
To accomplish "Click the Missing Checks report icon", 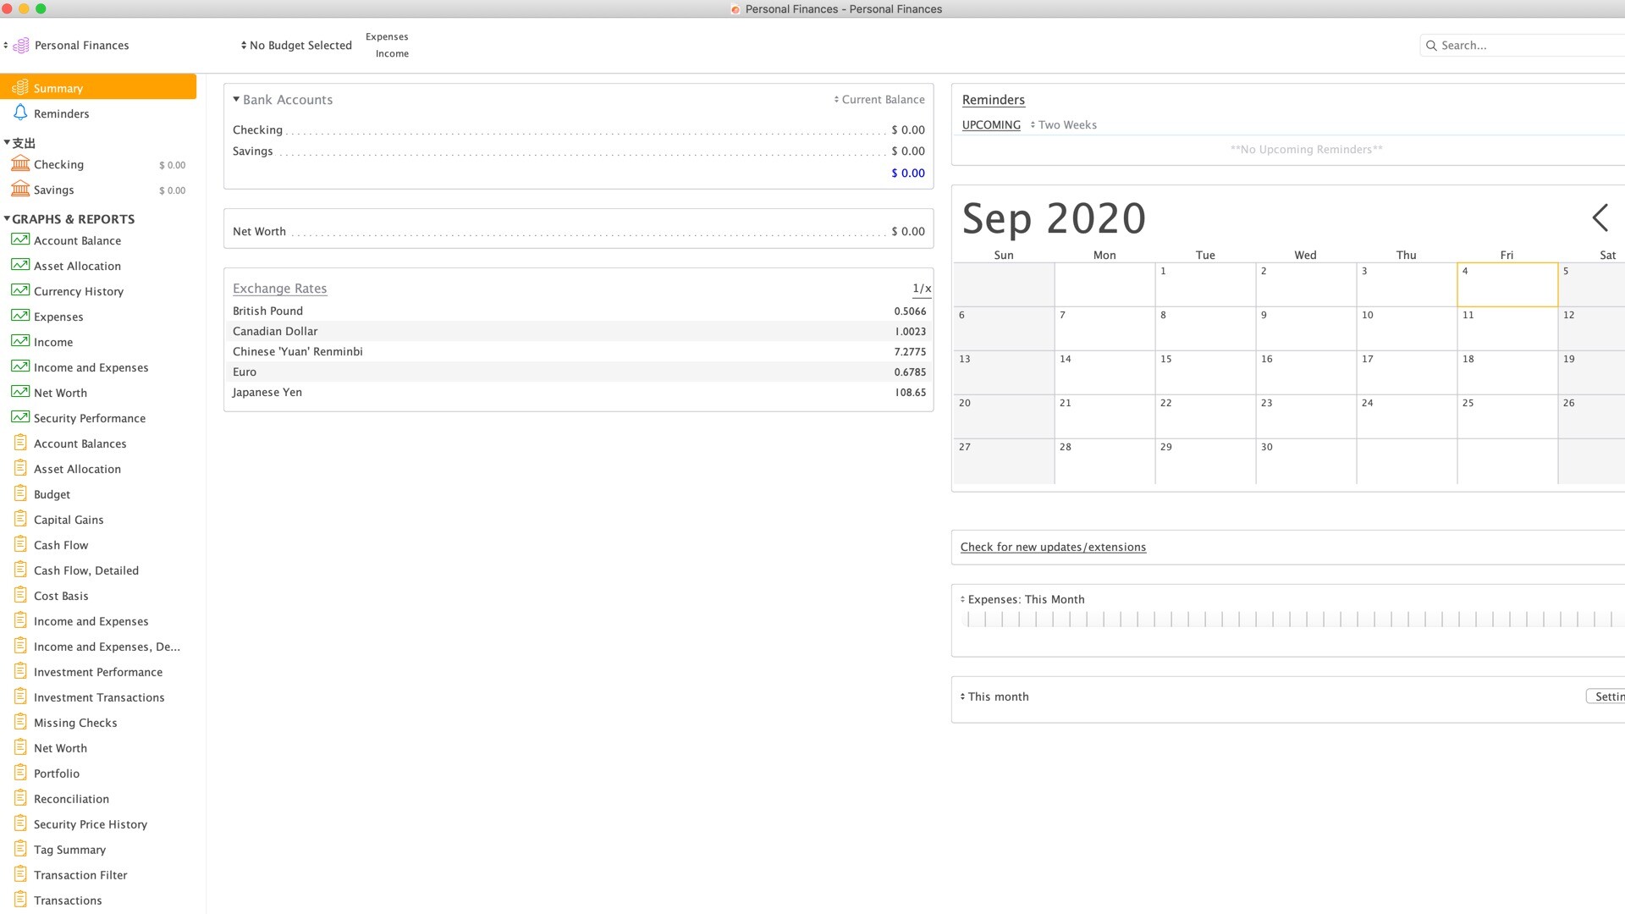I will tap(20, 722).
